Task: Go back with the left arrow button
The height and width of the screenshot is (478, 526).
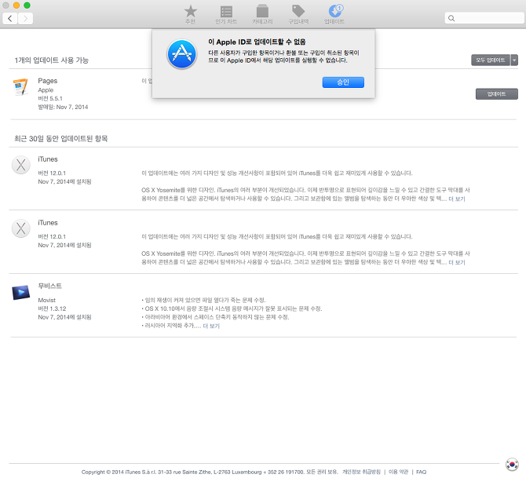Action: [10, 19]
